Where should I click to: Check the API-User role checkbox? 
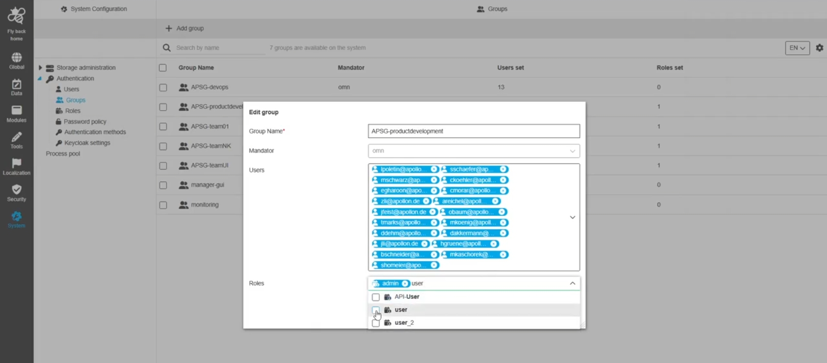coord(376,297)
